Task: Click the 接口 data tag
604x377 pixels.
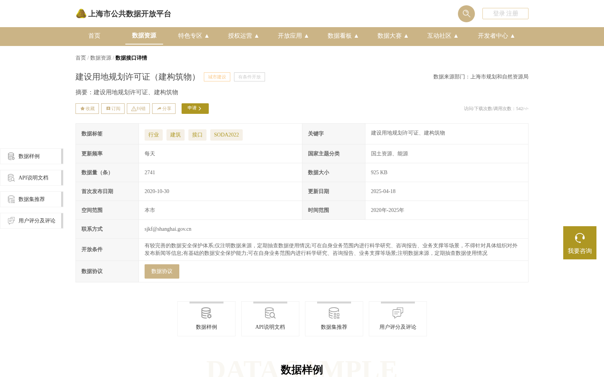Action: pyautogui.click(x=197, y=135)
